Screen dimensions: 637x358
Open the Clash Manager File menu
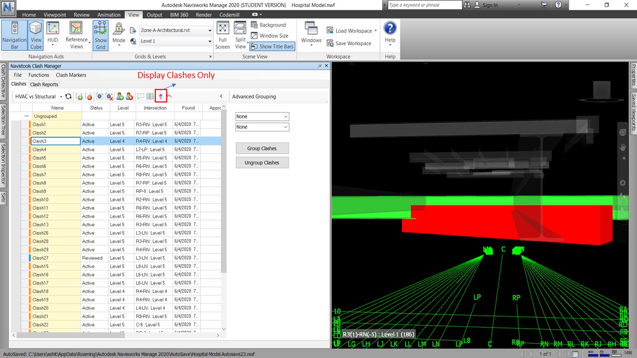pyautogui.click(x=17, y=75)
